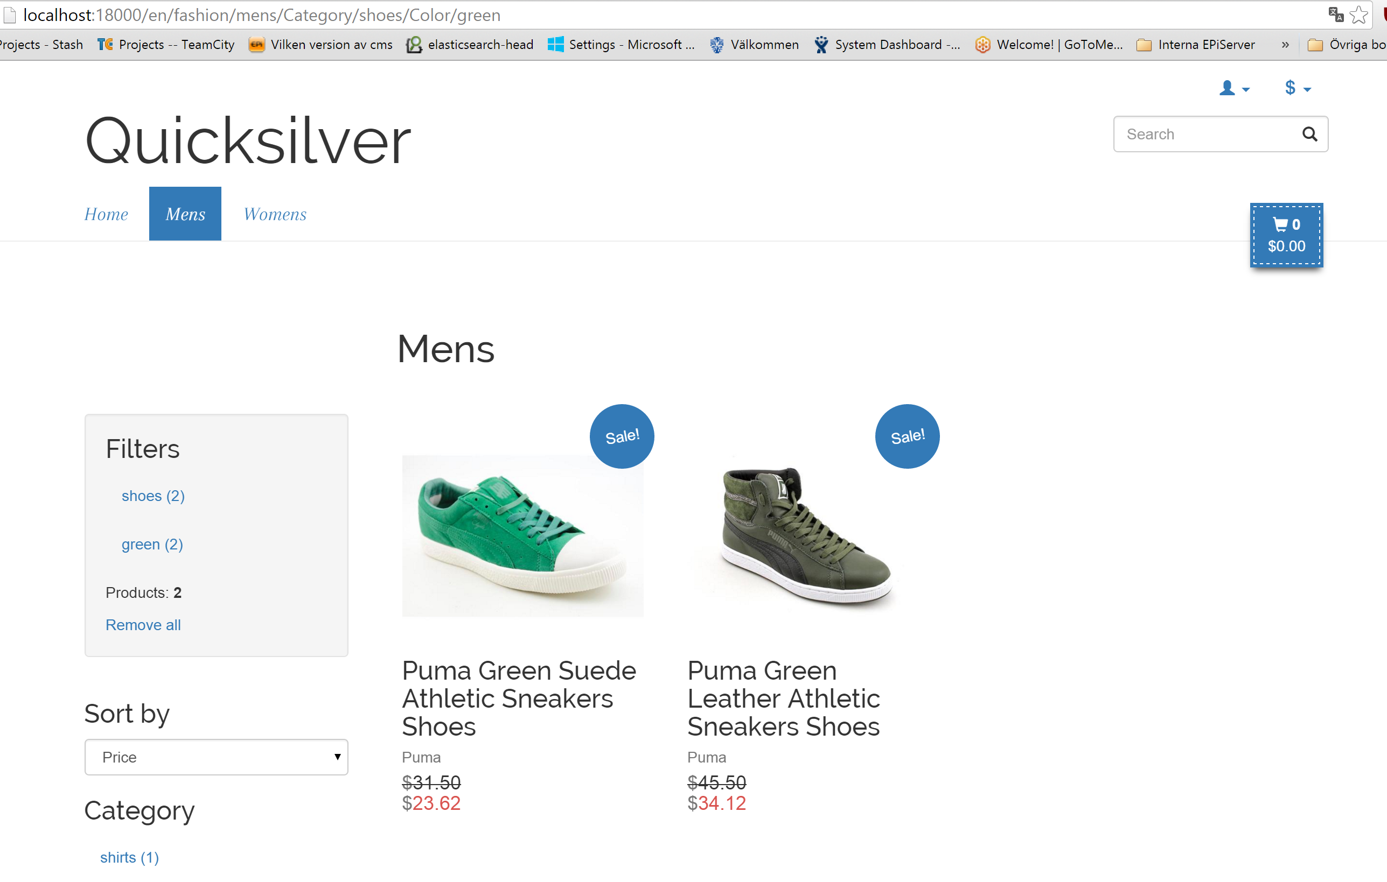Select the shirts (1) category filter
The image size is (1387, 882).
point(129,857)
